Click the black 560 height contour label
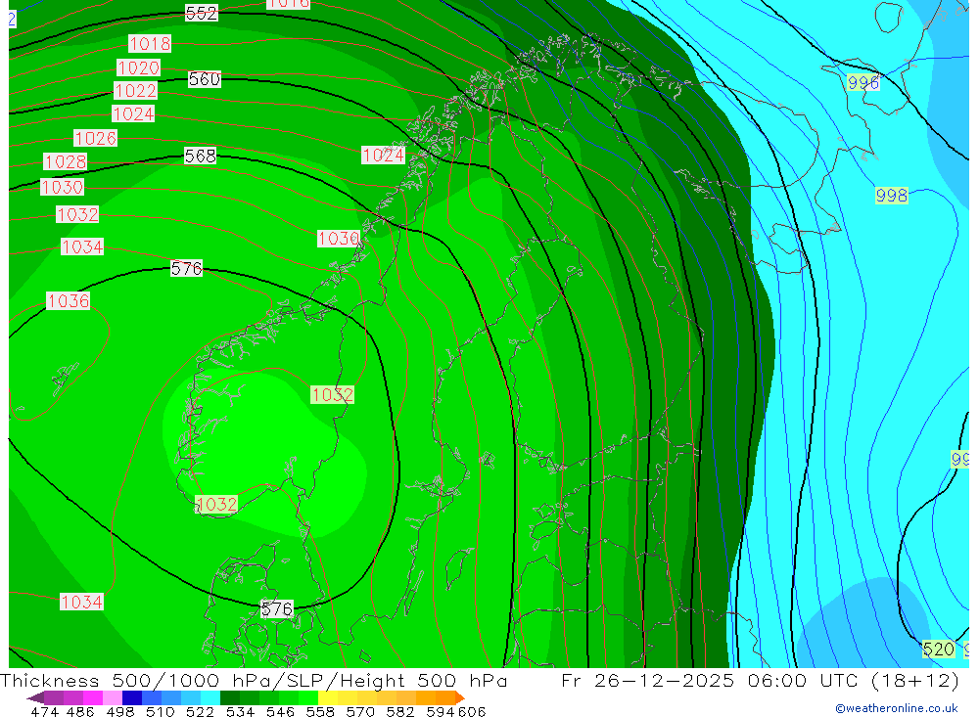This screenshot has height=717, width=979. click(205, 79)
